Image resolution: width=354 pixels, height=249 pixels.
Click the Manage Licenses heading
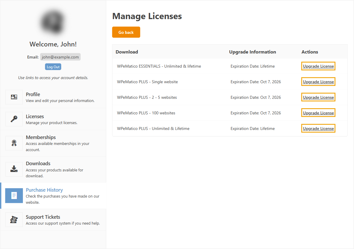pyautogui.click(x=147, y=16)
